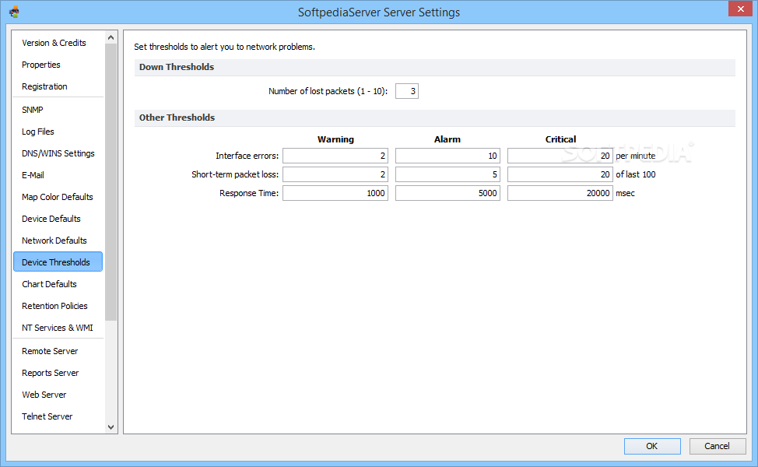Click the application icon in the title bar
The image size is (758, 467).
pyautogui.click(x=14, y=12)
